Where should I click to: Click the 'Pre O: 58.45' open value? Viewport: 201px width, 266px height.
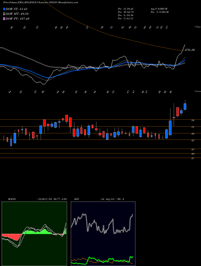click(126, 9)
